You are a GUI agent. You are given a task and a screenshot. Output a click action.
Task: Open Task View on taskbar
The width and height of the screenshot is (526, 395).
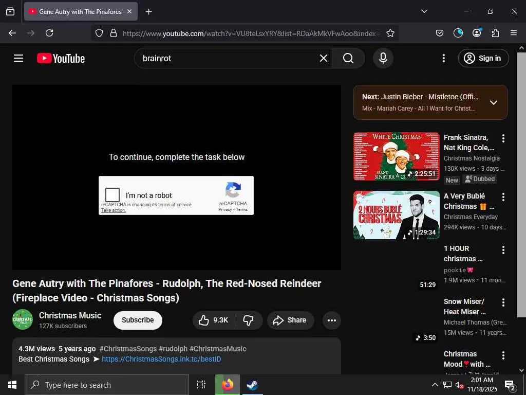click(x=201, y=385)
